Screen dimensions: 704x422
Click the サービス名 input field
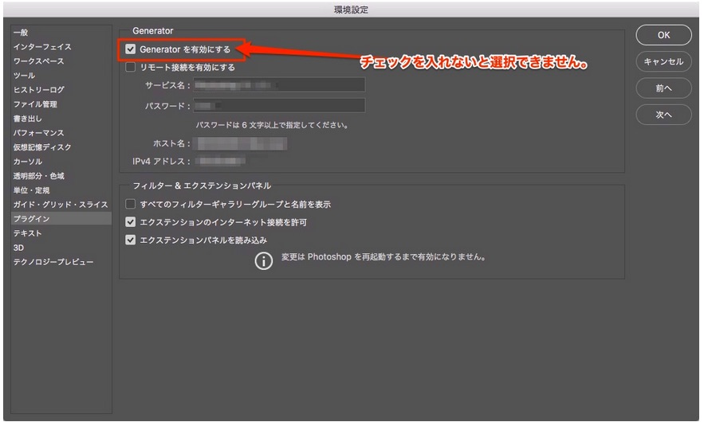[279, 85]
